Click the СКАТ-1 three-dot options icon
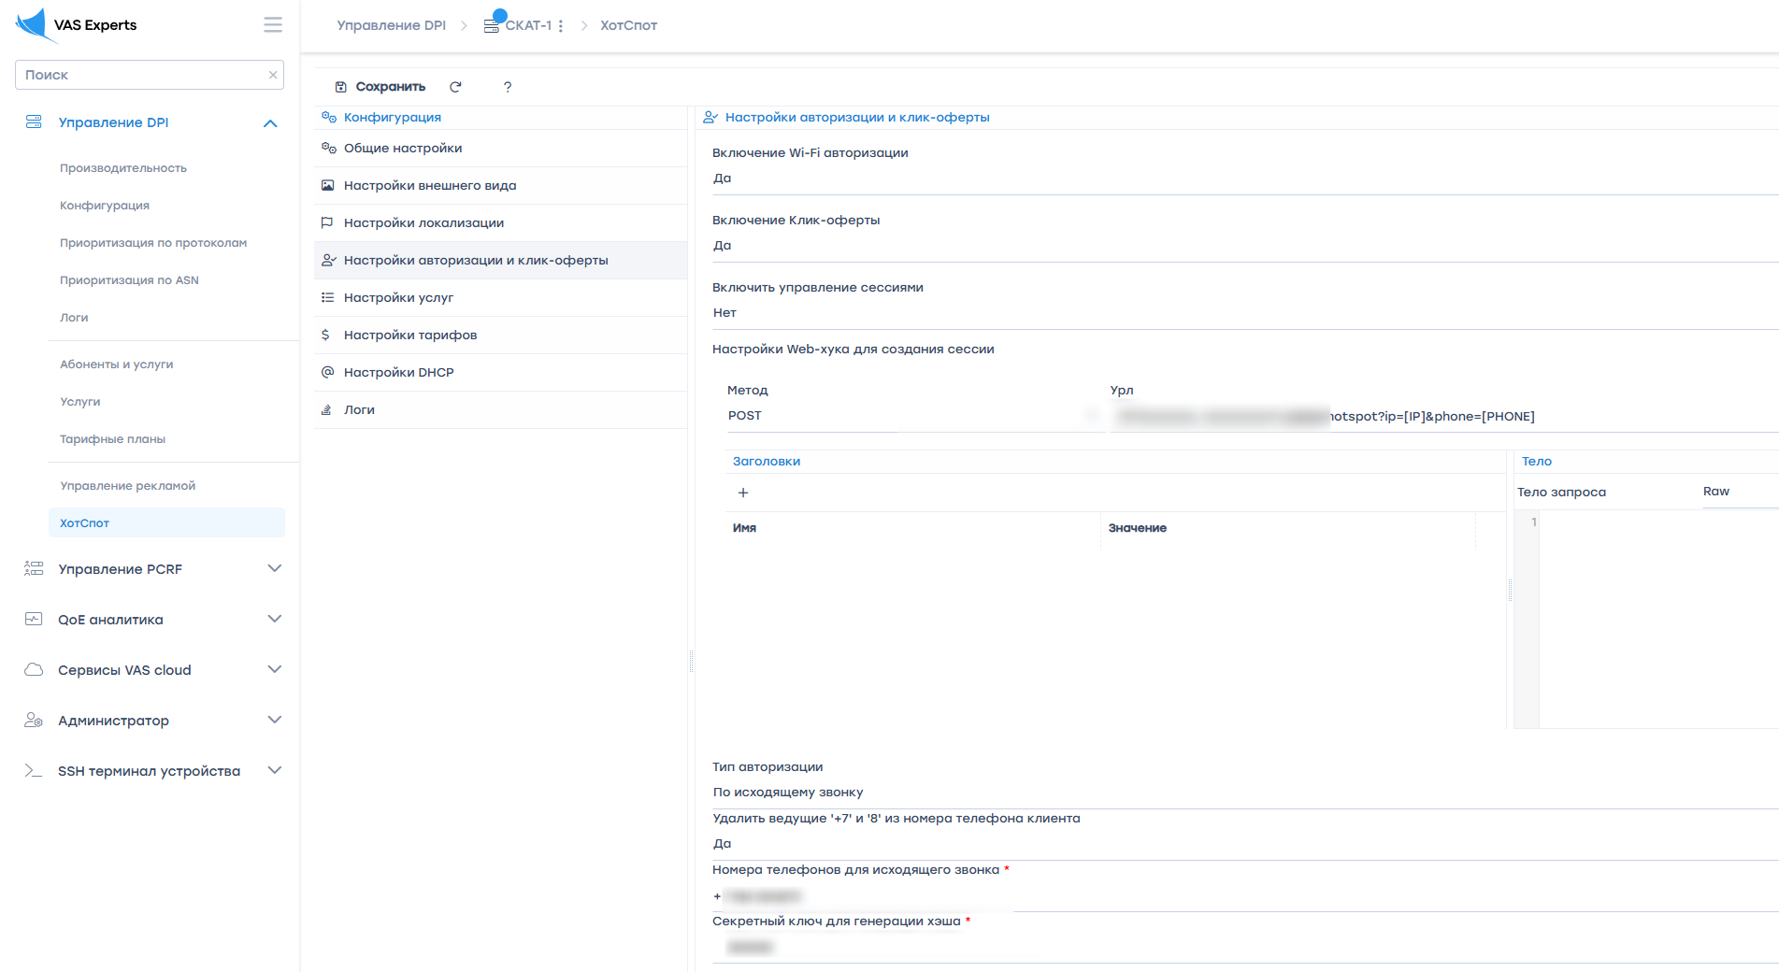The height and width of the screenshot is (972, 1779). (560, 26)
